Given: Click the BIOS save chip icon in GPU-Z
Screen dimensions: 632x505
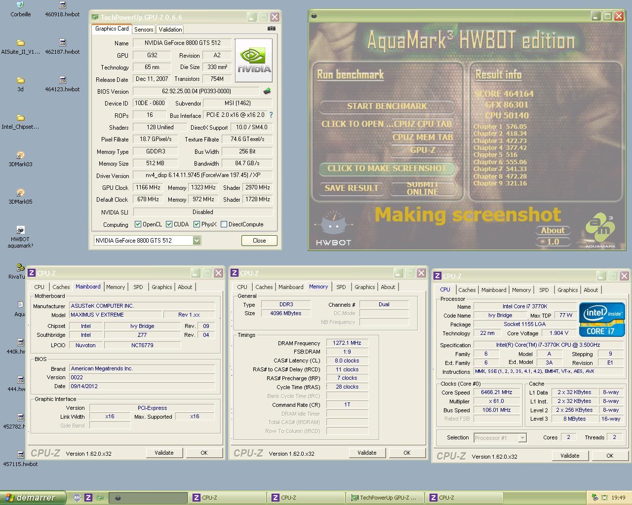Looking at the screenshot, I should tap(267, 91).
